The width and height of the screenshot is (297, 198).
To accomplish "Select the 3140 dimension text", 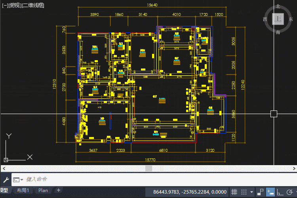I will point(143,14).
